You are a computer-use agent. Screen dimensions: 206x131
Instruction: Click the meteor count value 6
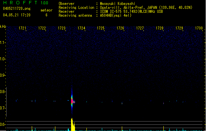coord(47,15)
